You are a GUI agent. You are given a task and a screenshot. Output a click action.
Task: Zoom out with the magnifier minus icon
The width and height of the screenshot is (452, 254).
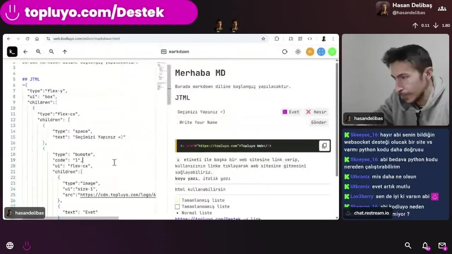point(52,52)
